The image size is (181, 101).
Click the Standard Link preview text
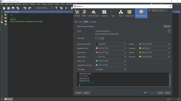click(x=84, y=78)
